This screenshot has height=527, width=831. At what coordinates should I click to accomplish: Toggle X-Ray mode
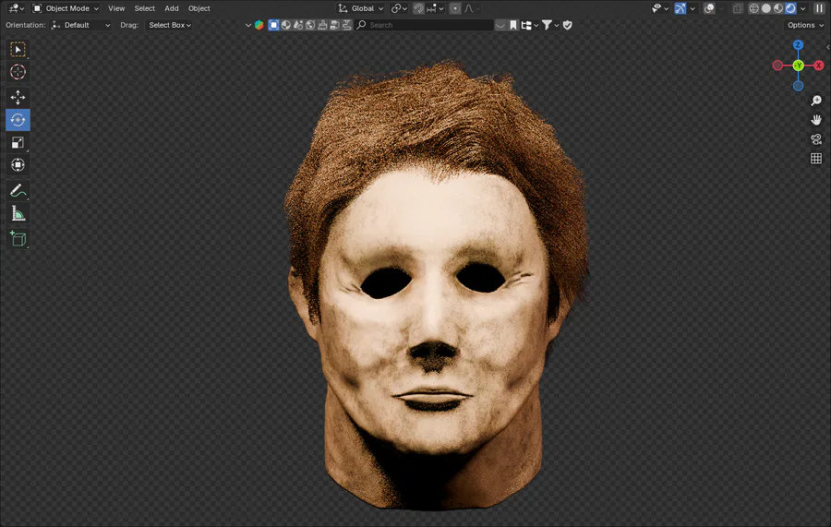pyautogui.click(x=737, y=8)
